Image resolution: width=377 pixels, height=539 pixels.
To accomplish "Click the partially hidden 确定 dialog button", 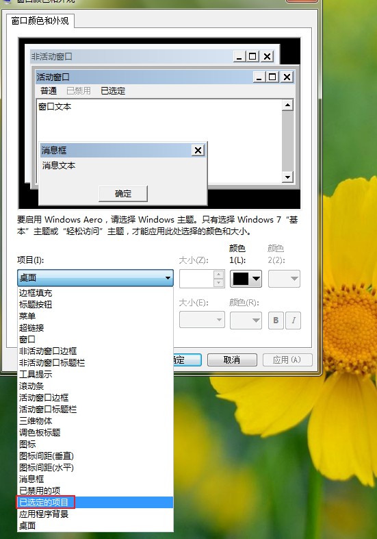I will coord(187,360).
